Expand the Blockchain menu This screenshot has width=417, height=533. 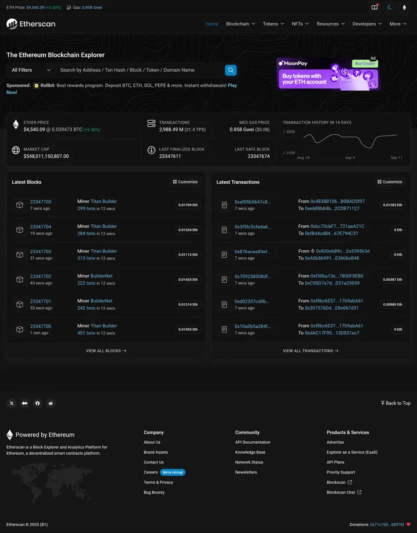click(x=240, y=24)
